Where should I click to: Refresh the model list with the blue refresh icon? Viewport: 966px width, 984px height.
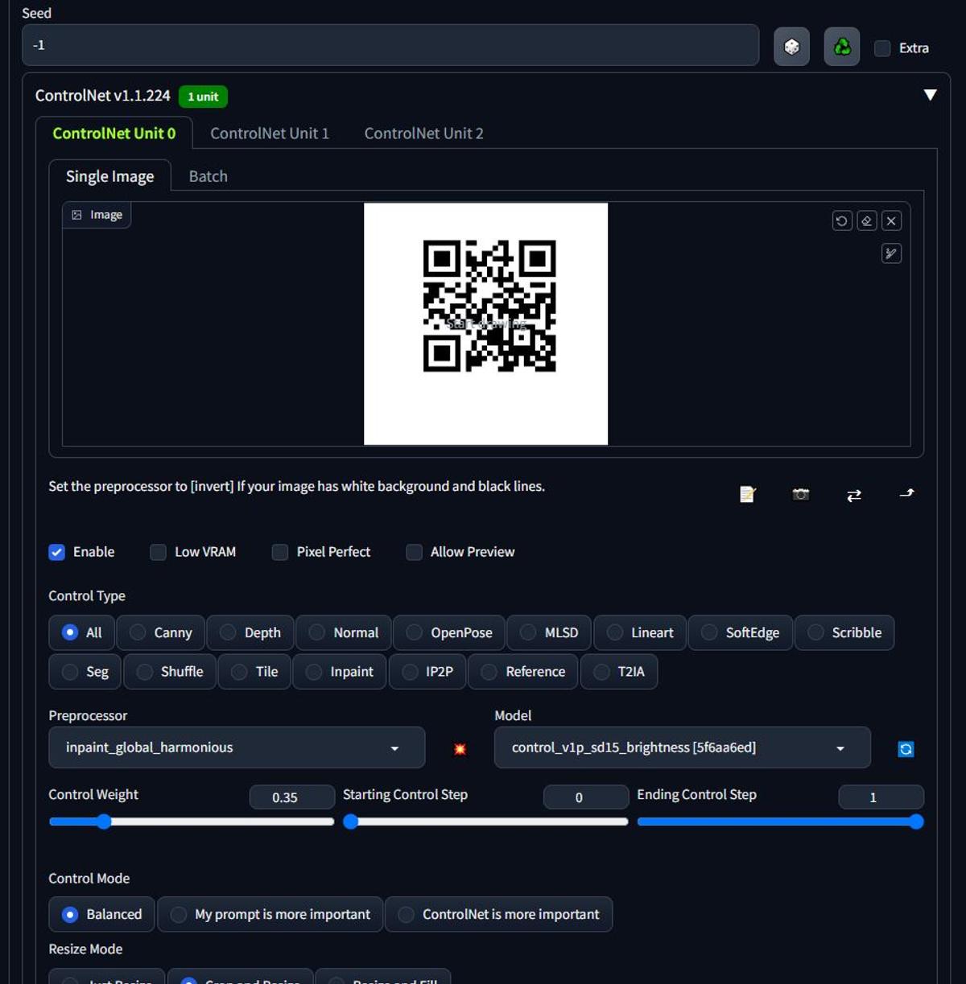(906, 748)
